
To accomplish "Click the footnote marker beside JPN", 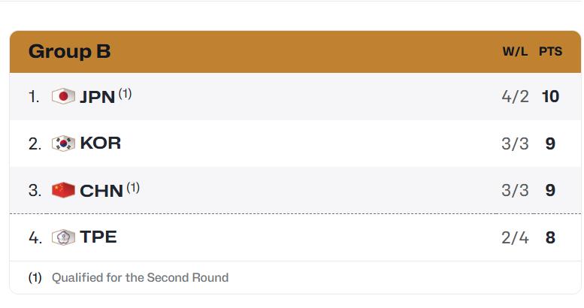I will (125, 94).
